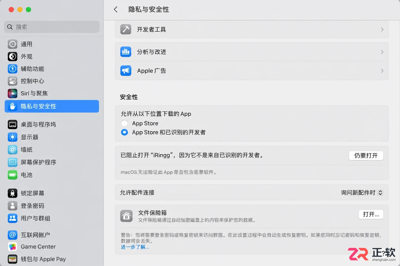Select App Store 和已识别的开发者 radio button

pyautogui.click(x=124, y=132)
